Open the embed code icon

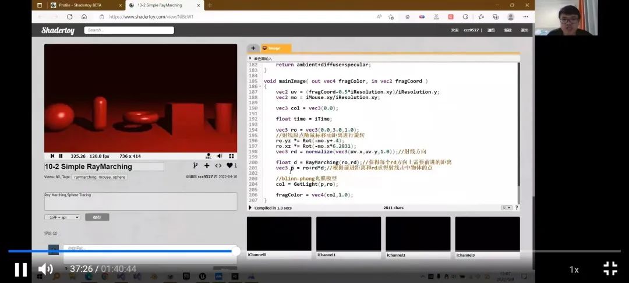[x=218, y=166]
